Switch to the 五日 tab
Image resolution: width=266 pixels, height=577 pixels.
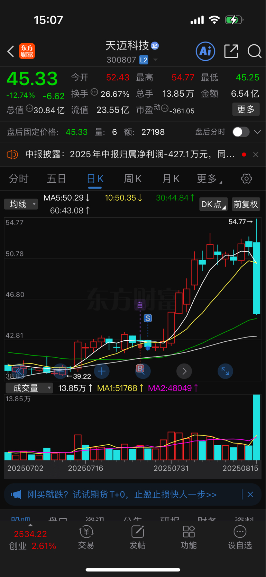pos(56,179)
